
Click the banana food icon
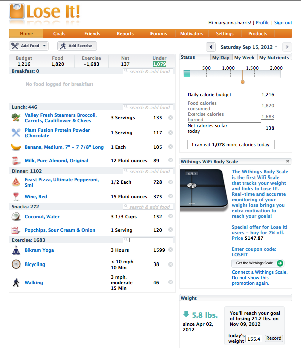coord(16,147)
